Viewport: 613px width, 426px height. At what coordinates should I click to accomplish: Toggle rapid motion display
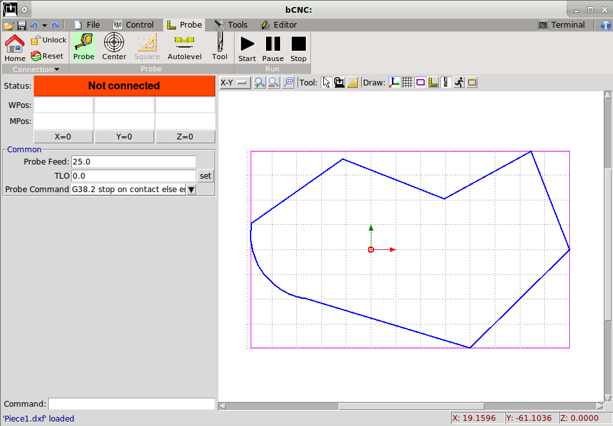pyautogui.click(x=459, y=82)
